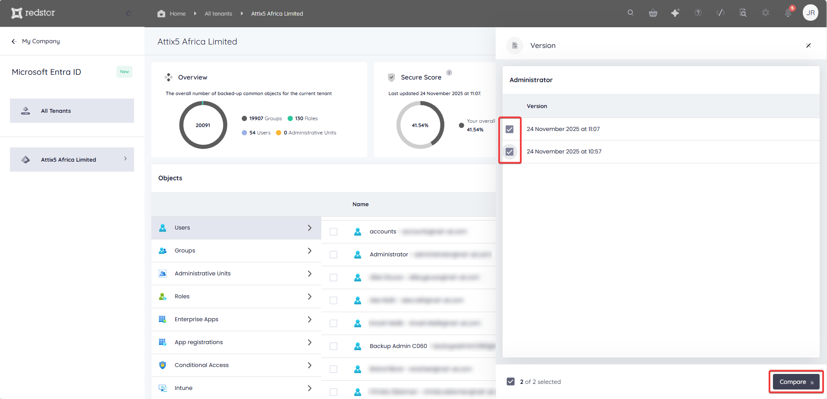Click the code brackets icon
The image size is (827, 399).
(x=721, y=13)
